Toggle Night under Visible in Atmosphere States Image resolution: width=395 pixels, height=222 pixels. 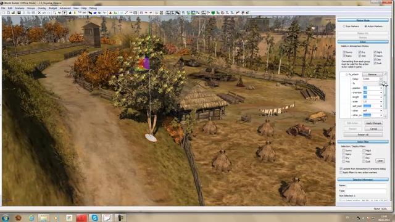point(375,52)
